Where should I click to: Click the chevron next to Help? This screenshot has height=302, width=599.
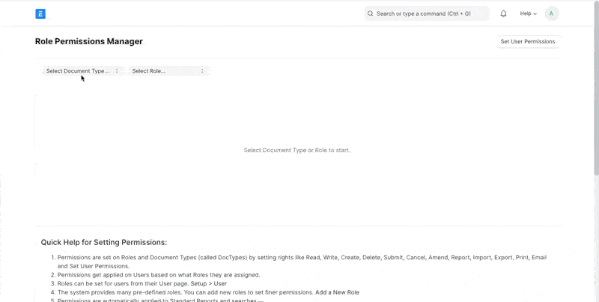tap(535, 13)
